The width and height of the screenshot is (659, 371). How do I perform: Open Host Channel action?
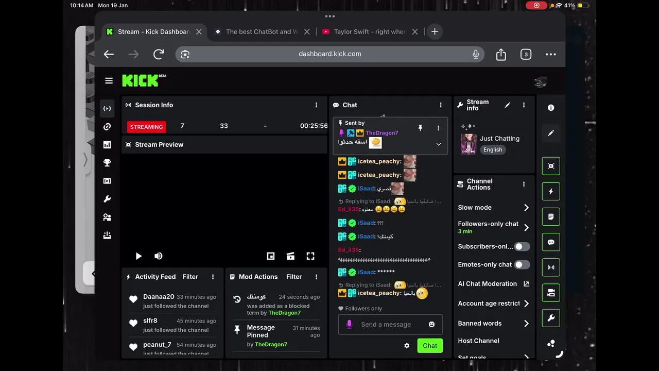click(x=479, y=341)
